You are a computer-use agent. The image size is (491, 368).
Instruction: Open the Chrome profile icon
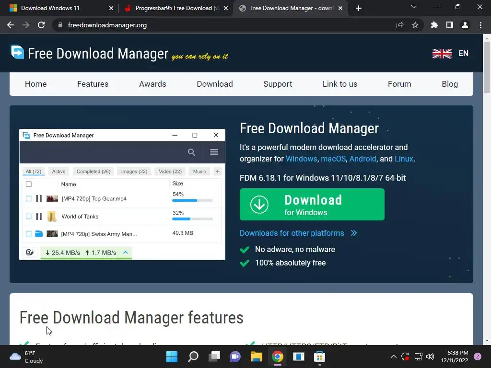click(465, 25)
